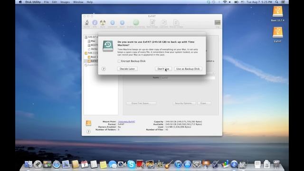Open Boot 10.7.4 drive on desktop

277,12
